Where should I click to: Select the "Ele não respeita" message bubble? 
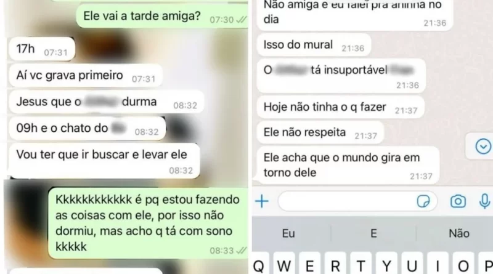click(320, 132)
